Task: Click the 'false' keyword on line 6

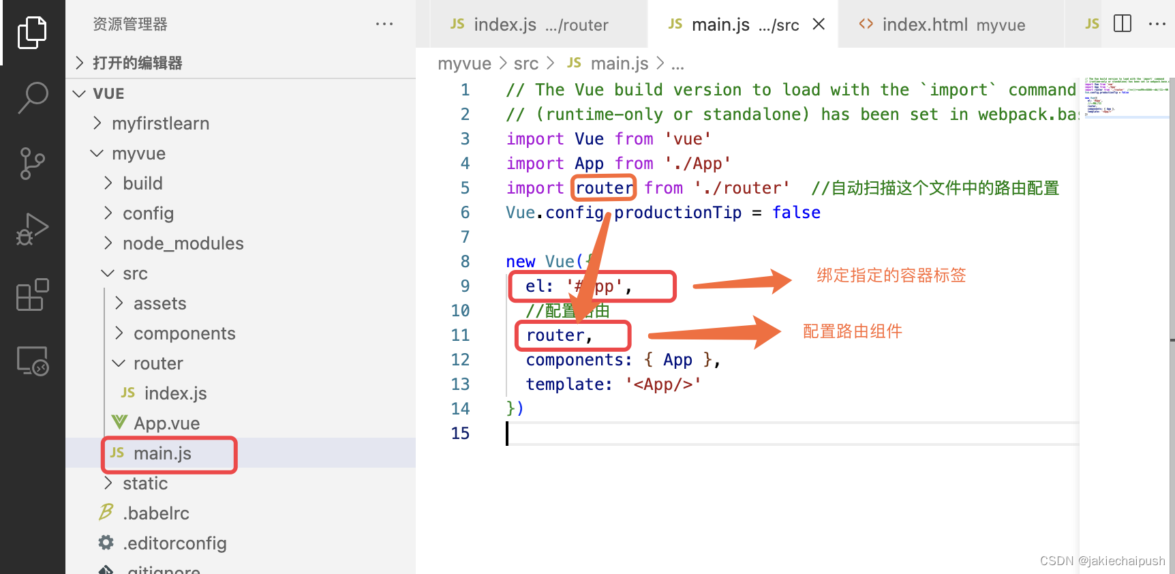Action: [796, 213]
